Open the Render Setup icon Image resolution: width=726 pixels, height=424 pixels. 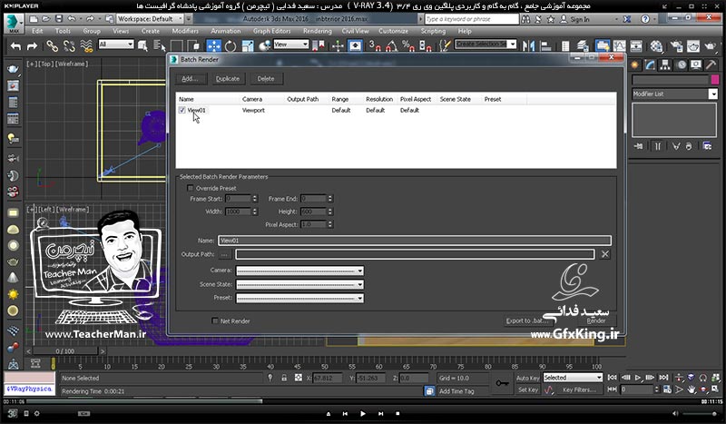coord(676,46)
